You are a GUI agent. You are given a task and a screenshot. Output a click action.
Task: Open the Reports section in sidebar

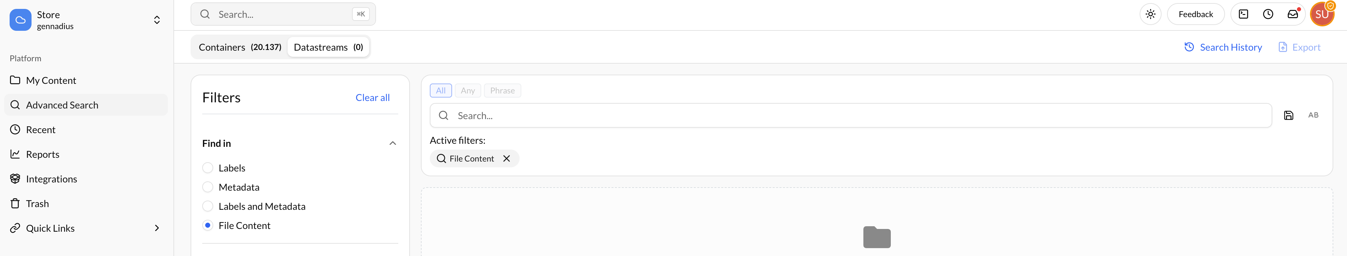click(x=43, y=154)
